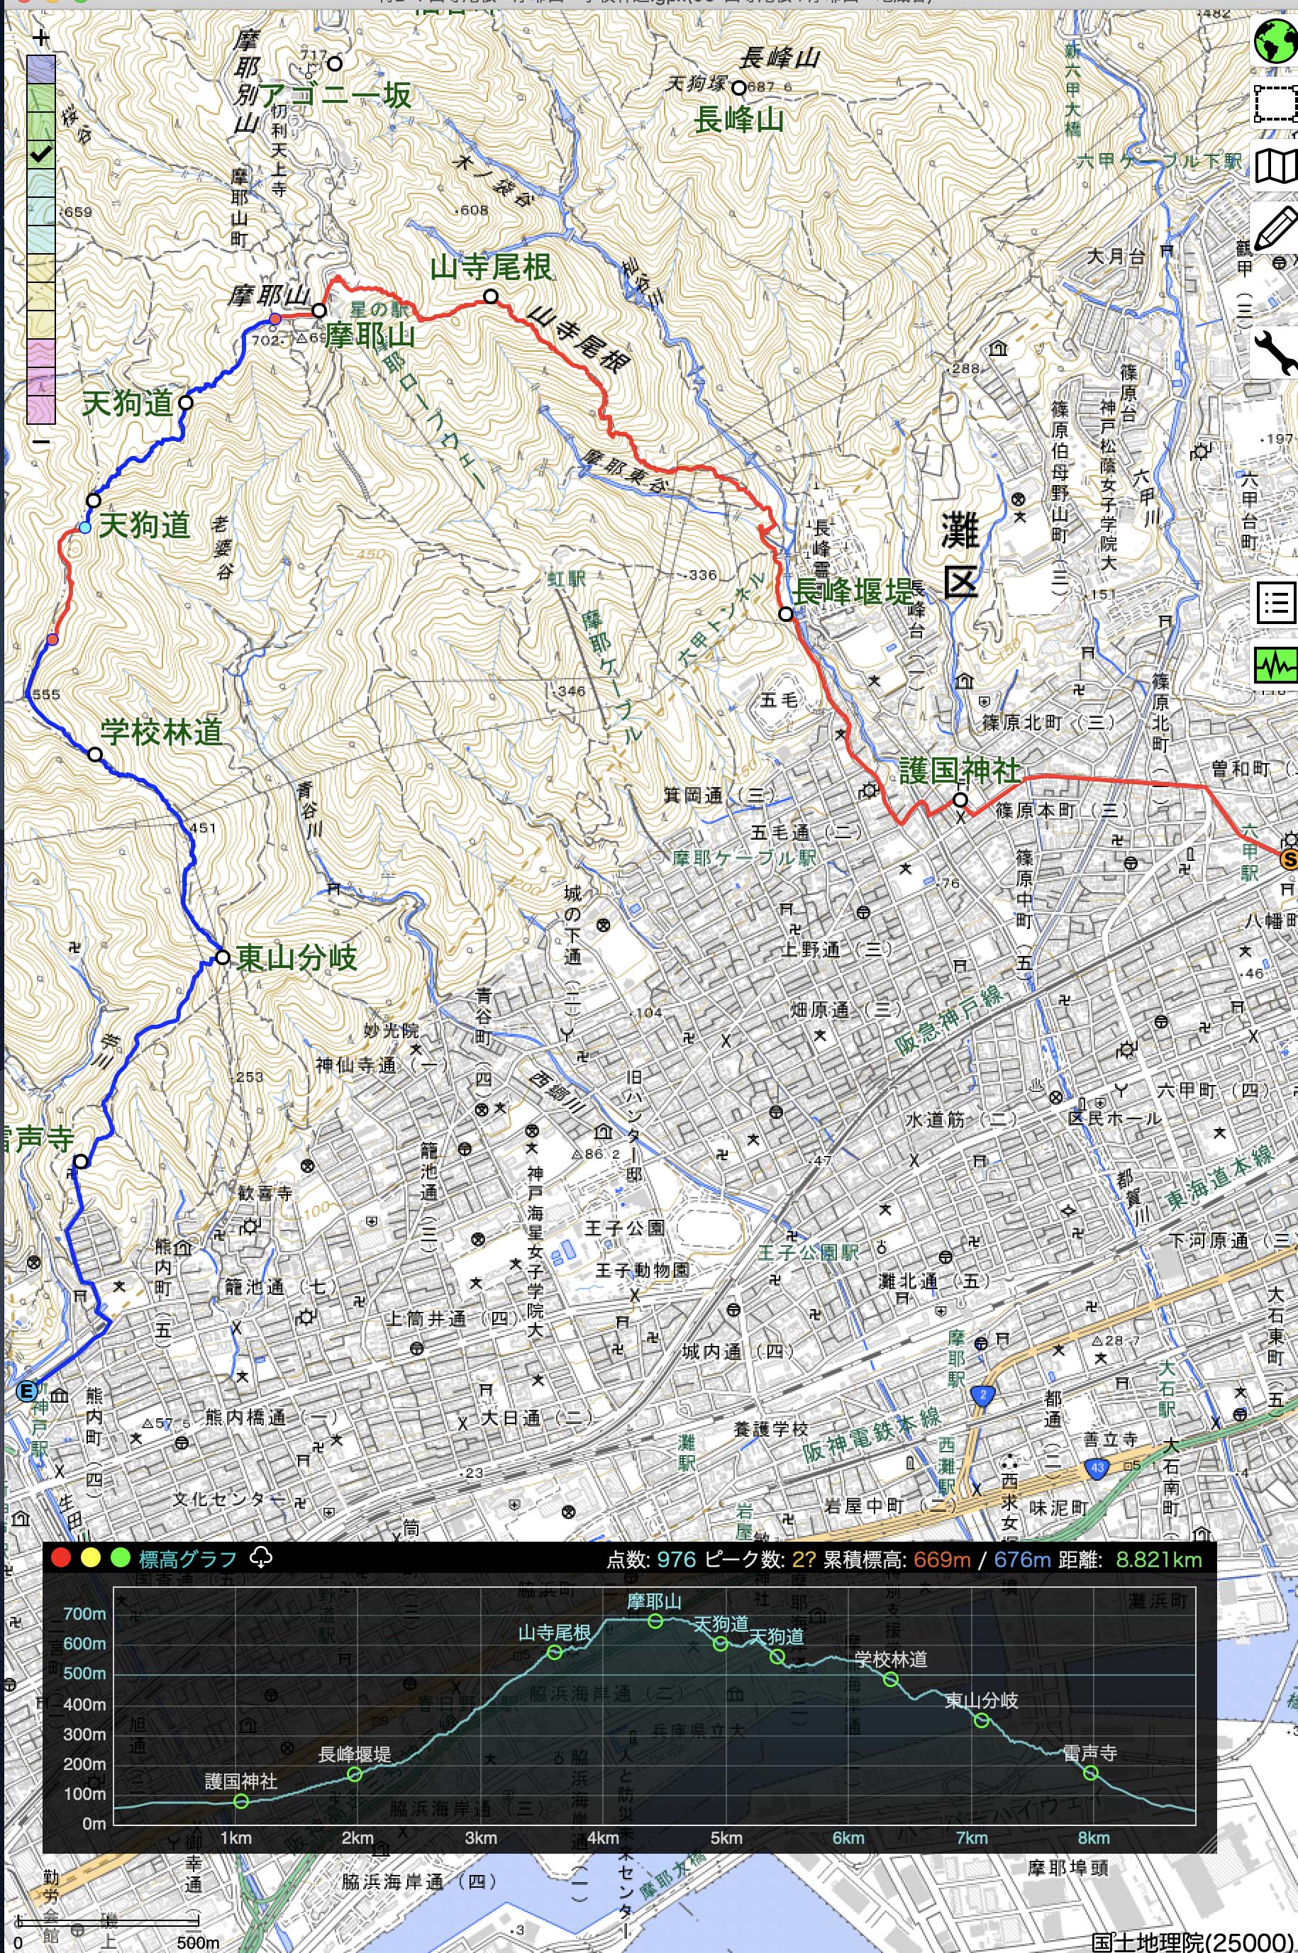Click the 8.821km distance value

click(x=1158, y=1560)
